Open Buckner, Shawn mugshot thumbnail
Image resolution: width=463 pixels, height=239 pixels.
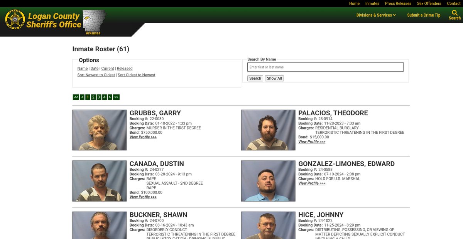pos(100,225)
